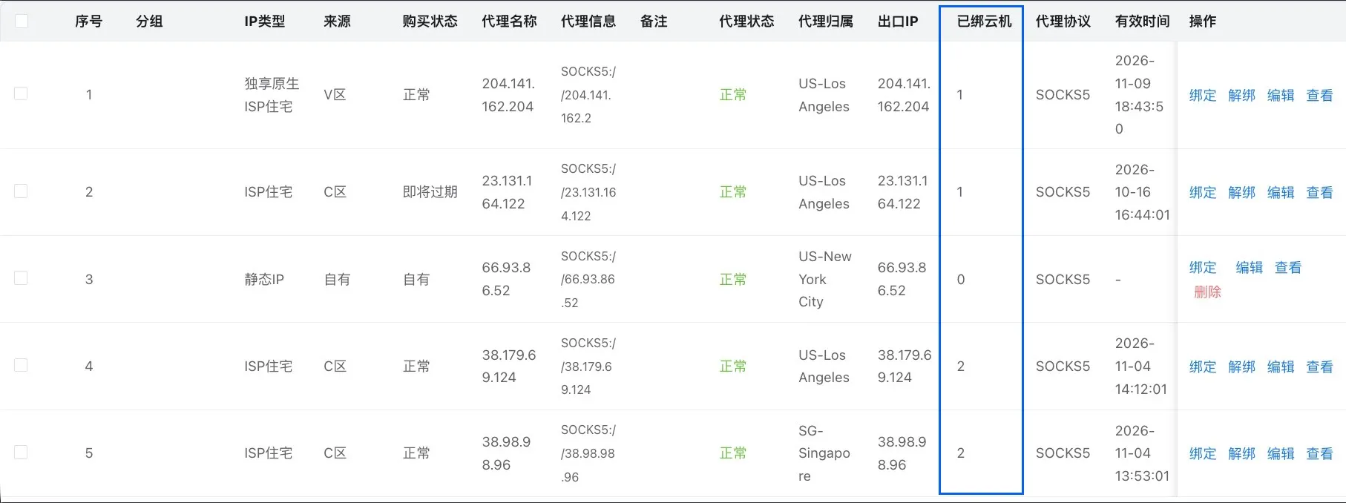This screenshot has height=503, width=1346.
Task: Check the checkbox for row 1
Action: [21, 93]
